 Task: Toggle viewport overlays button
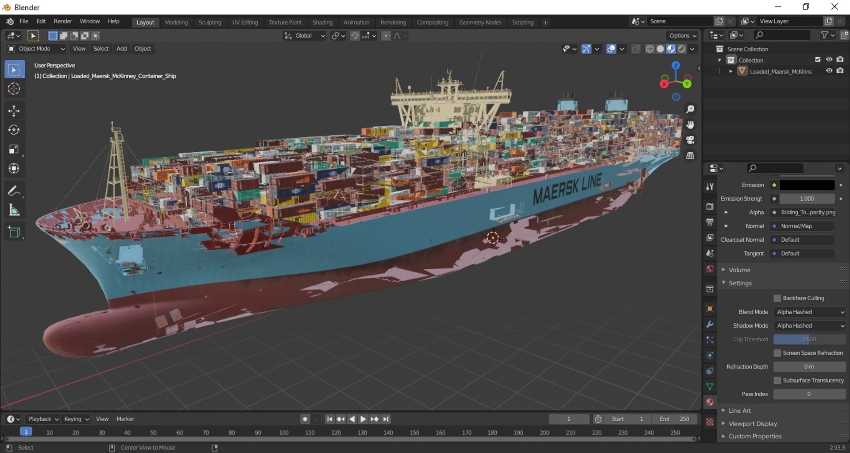[611, 49]
